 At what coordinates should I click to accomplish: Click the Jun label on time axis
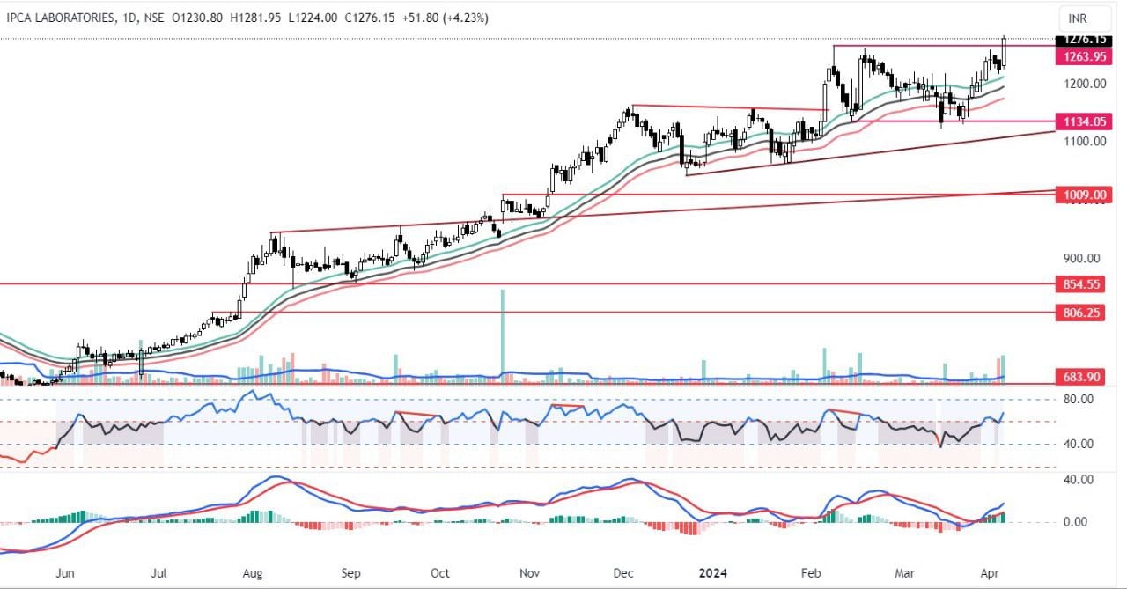pos(65,572)
